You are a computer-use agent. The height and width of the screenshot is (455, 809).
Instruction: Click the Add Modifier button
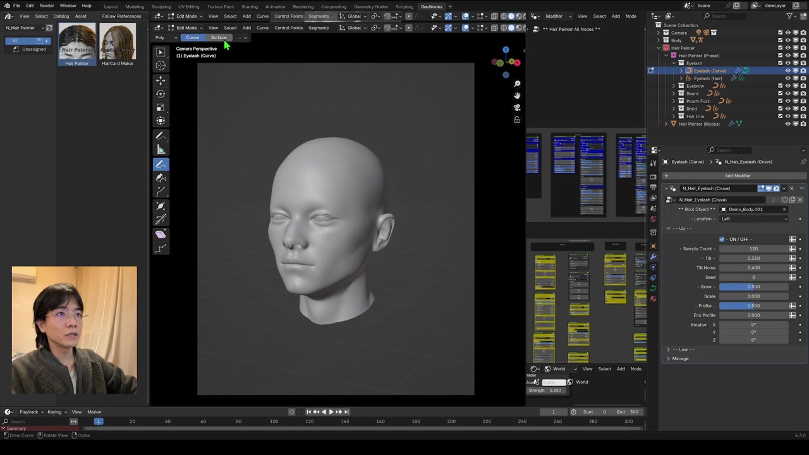tap(737, 176)
